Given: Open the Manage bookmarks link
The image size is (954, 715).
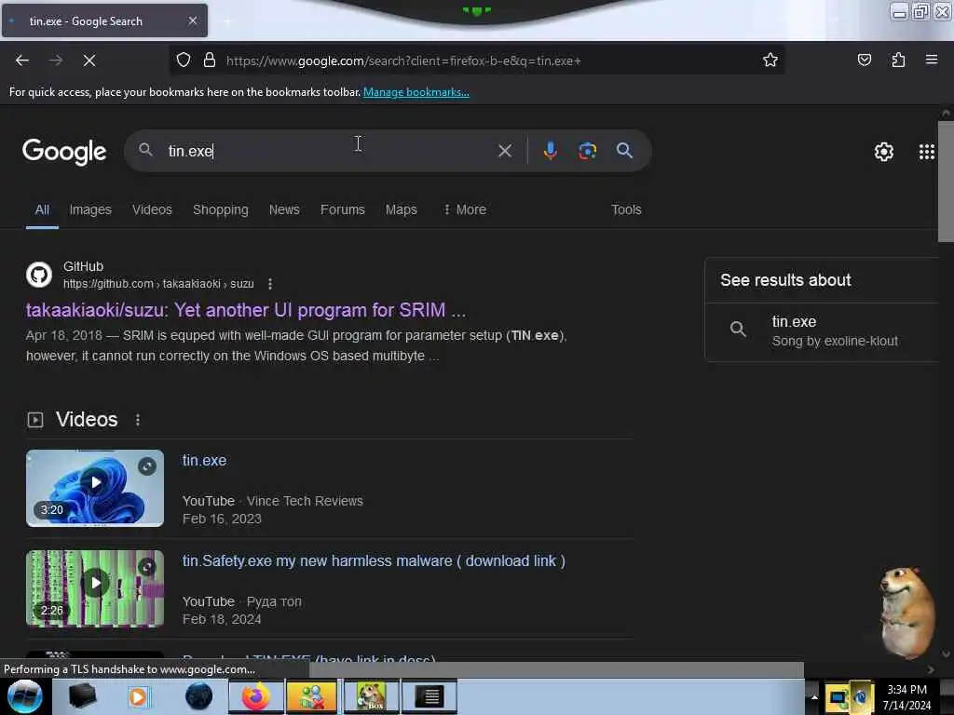Looking at the screenshot, I should pyautogui.click(x=416, y=92).
